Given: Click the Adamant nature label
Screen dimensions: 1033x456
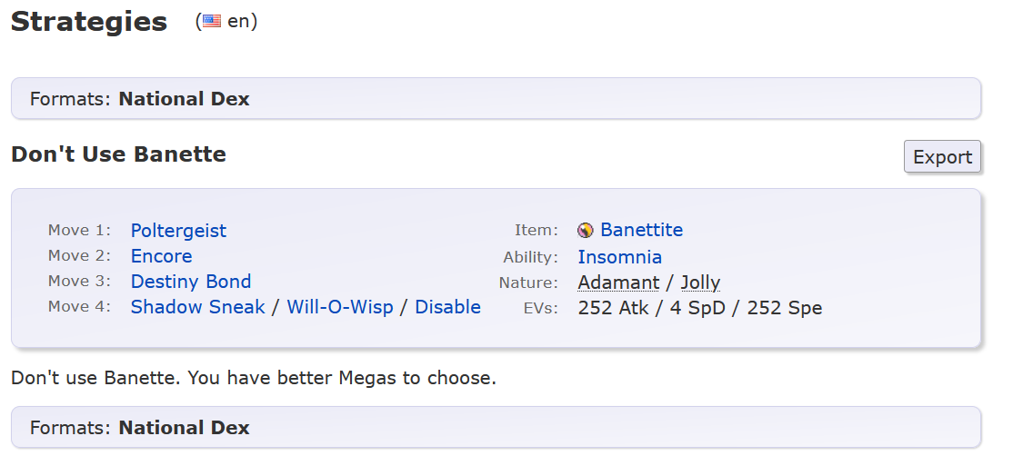Looking at the screenshot, I should (x=618, y=283).
